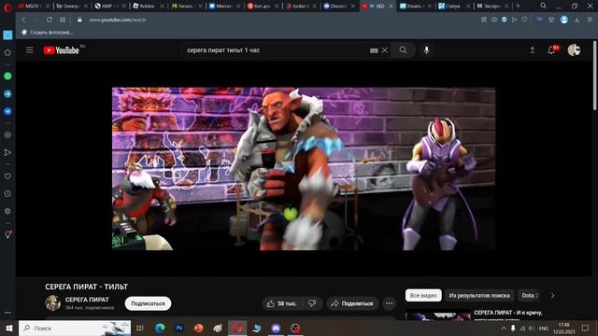Open the on-screen keyboard in search box

(374, 50)
